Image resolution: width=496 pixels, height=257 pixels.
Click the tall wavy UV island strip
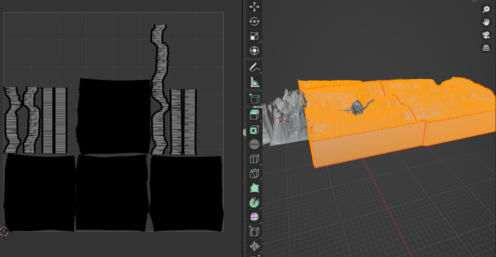click(159, 89)
